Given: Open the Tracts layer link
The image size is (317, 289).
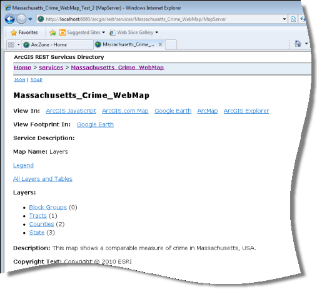Looking at the screenshot, I should (x=38, y=216).
